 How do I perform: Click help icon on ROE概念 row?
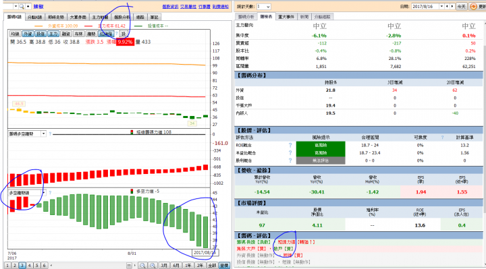tap(290, 145)
